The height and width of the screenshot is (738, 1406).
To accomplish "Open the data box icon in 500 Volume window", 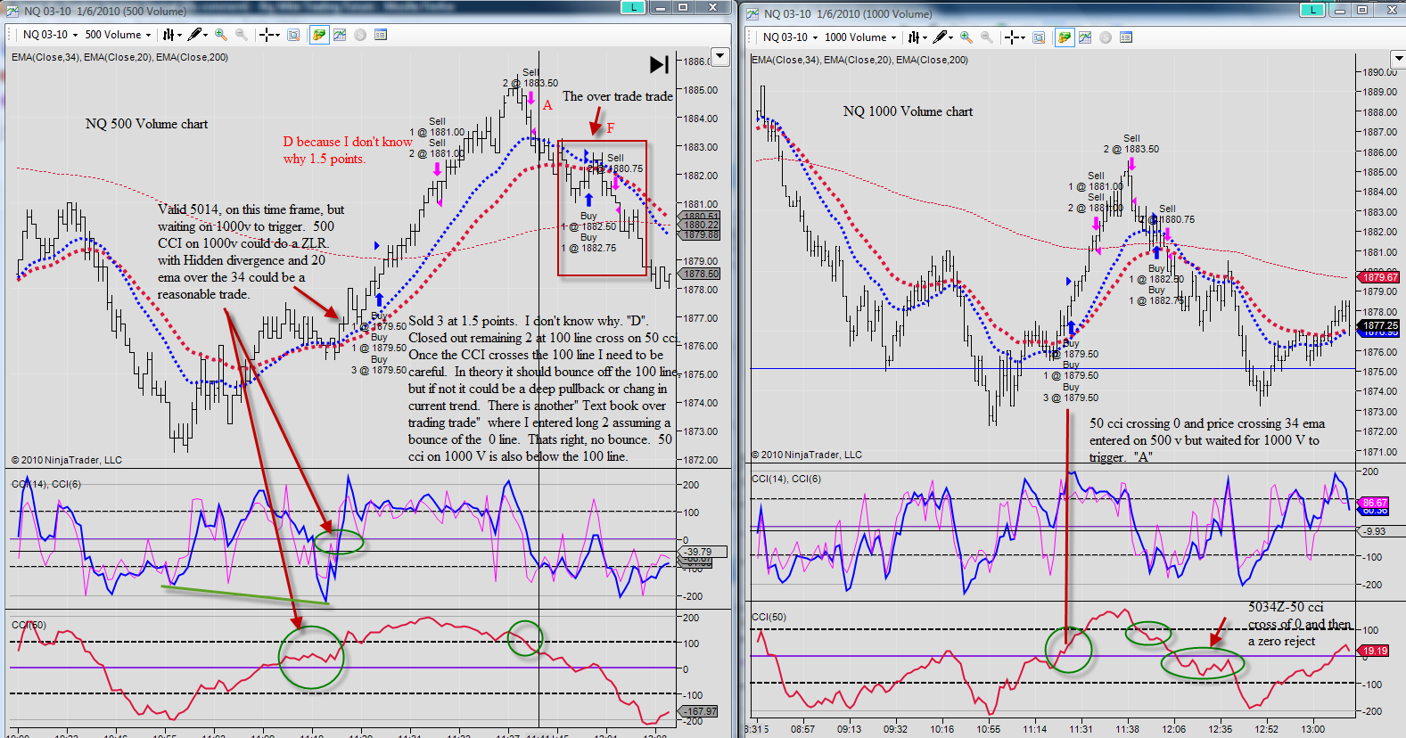I will [x=293, y=35].
